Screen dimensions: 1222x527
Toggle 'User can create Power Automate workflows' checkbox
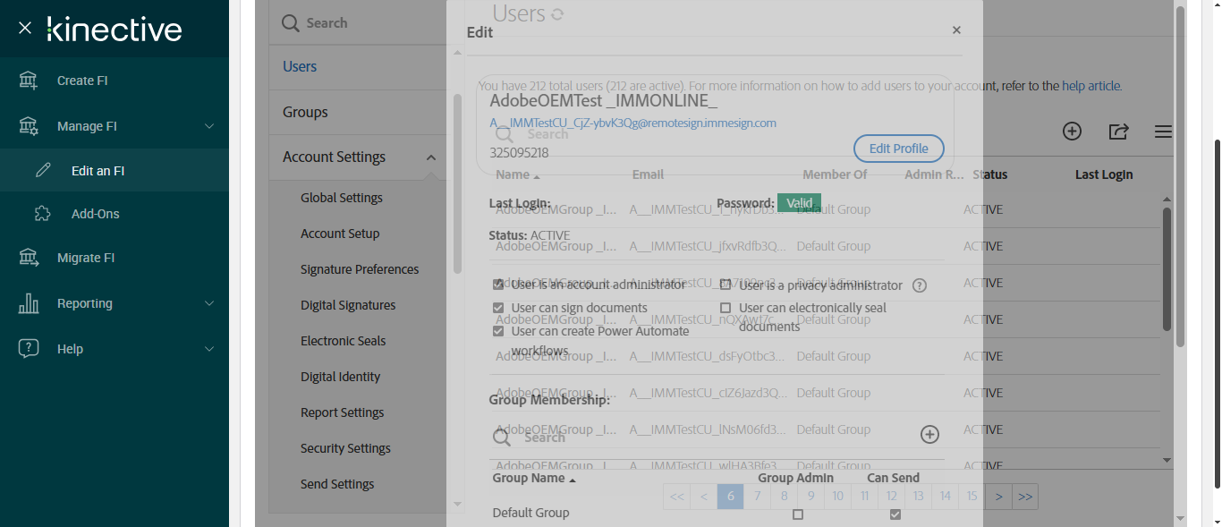click(x=498, y=331)
